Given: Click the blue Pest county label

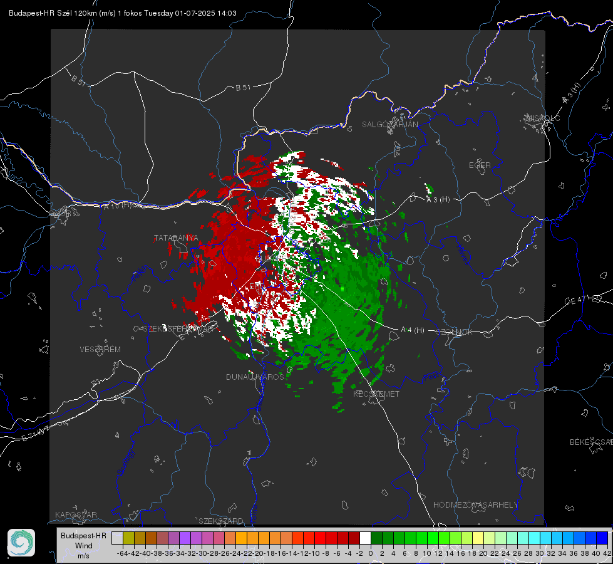Looking at the screenshot, I should coord(430,377).
